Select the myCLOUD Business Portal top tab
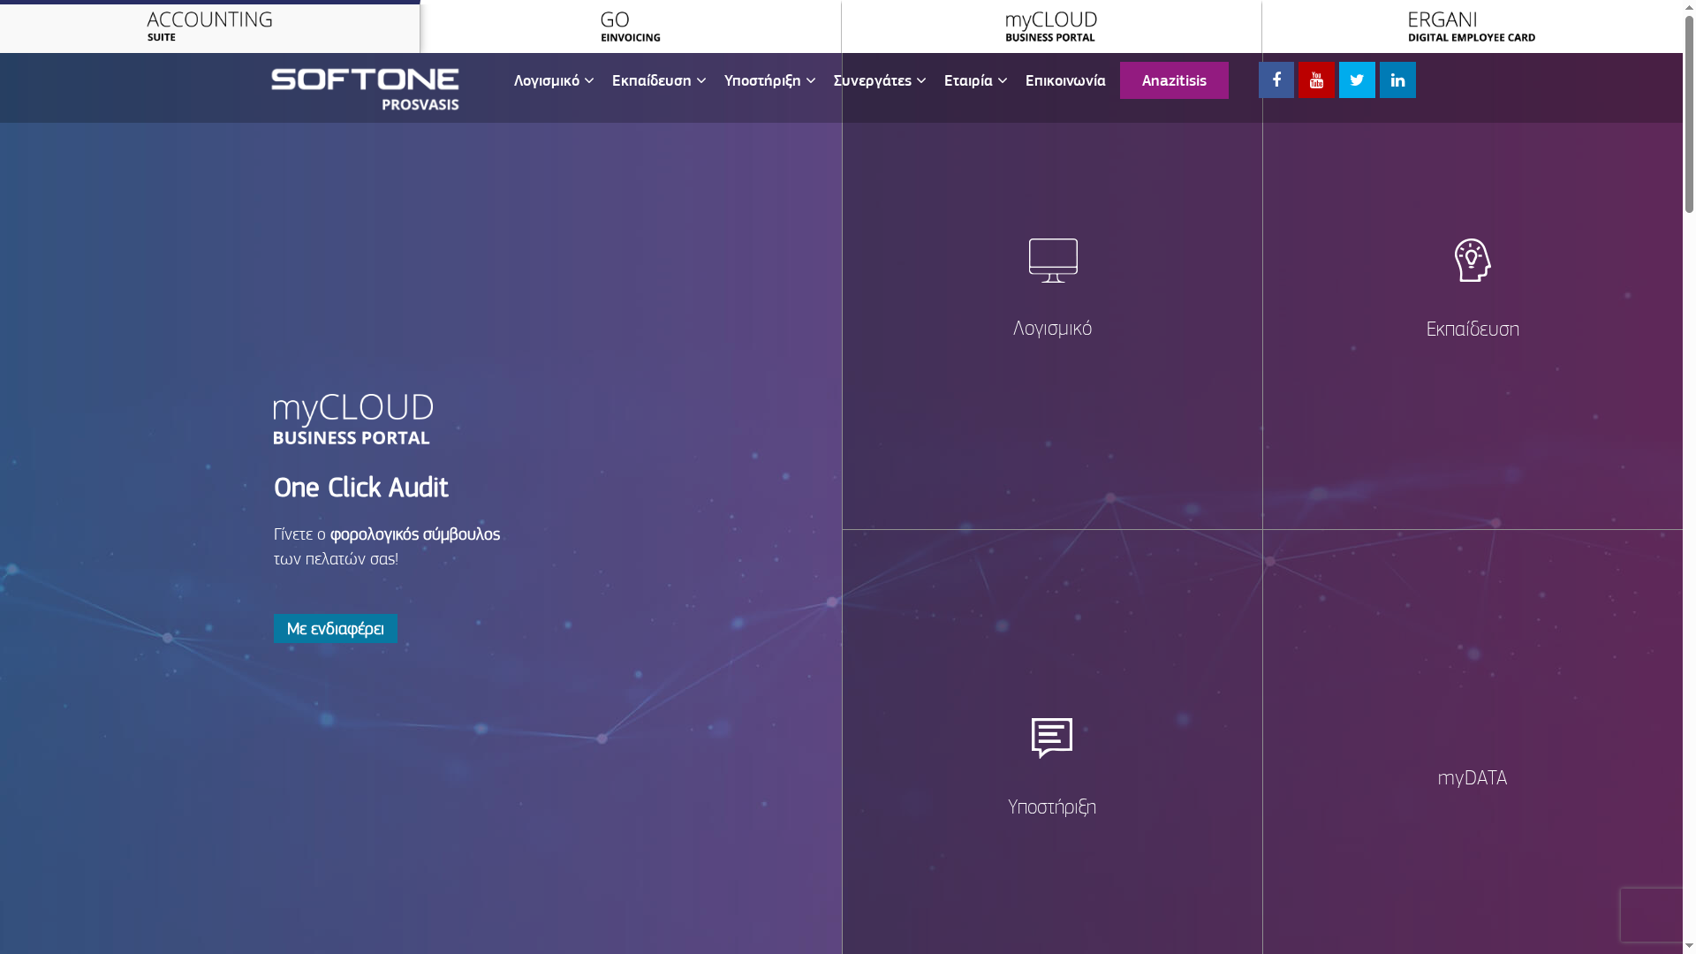 click(1050, 26)
